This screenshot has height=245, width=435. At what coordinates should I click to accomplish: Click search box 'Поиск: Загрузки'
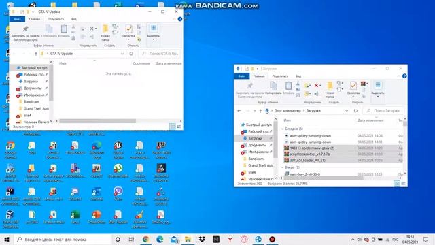coord(383,110)
